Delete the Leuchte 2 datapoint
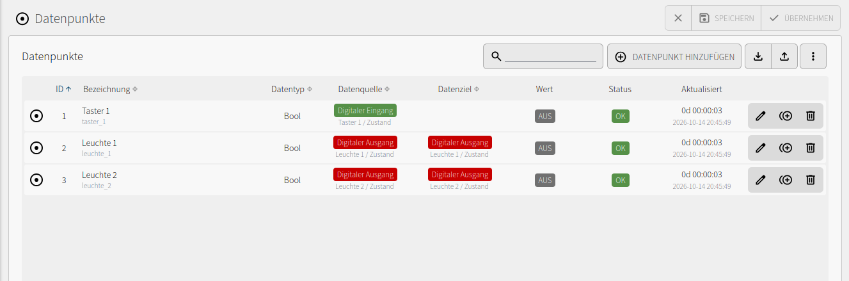 [x=810, y=180]
